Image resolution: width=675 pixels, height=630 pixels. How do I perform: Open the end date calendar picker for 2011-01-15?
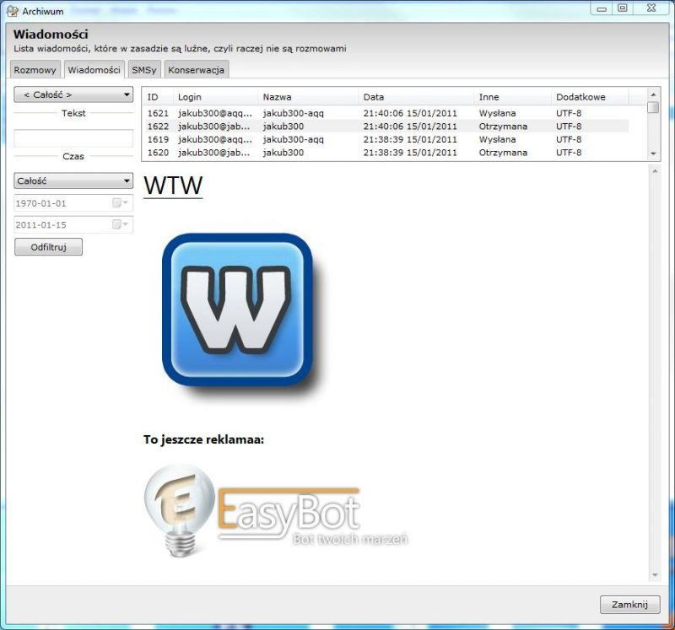(120, 224)
